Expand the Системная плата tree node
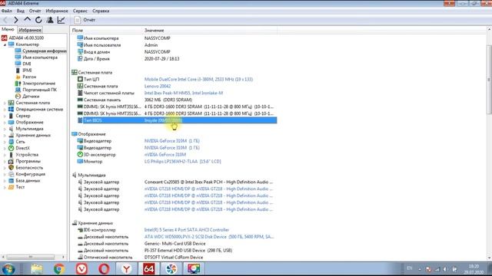 [5, 103]
